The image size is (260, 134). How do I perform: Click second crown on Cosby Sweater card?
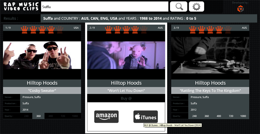[33, 30]
